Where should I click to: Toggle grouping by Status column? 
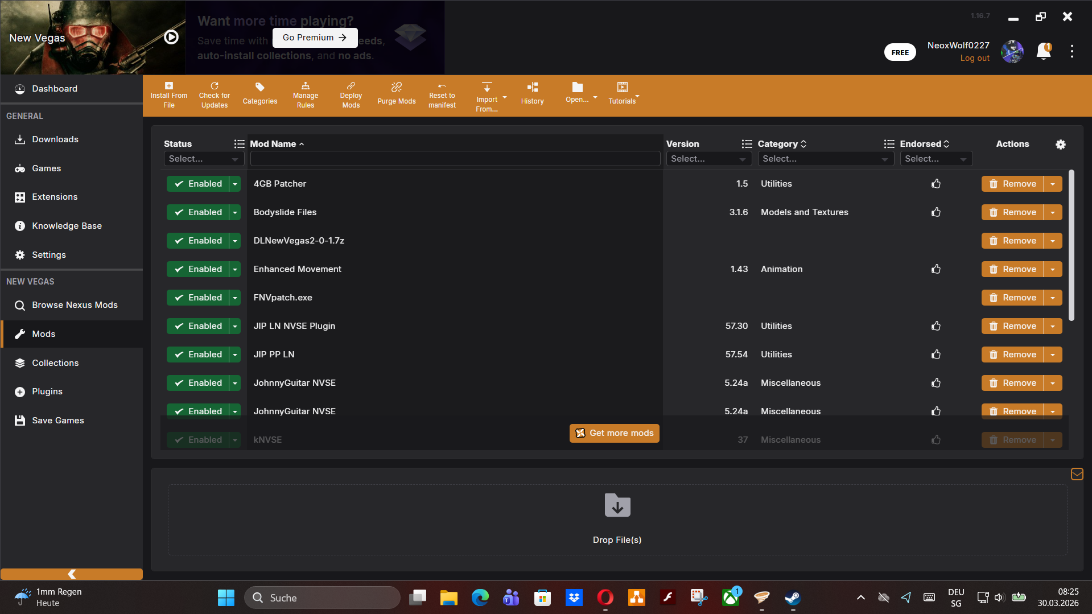[240, 144]
